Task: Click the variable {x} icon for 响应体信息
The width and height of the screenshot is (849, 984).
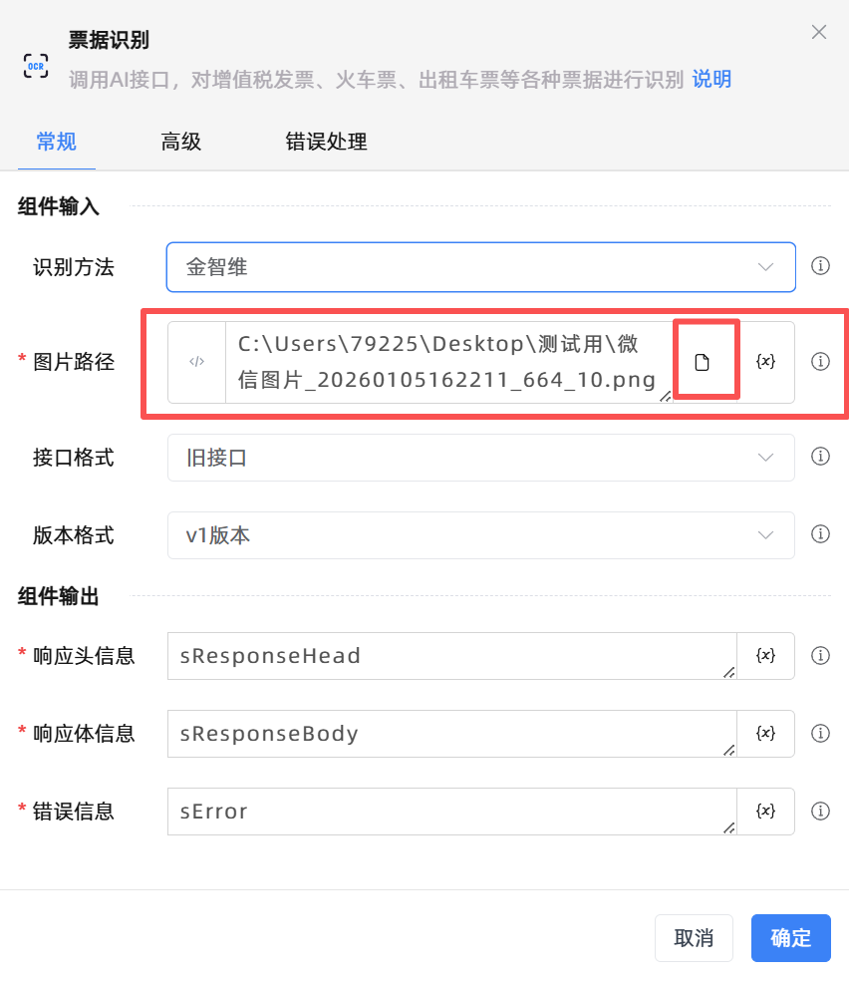Action: point(765,734)
